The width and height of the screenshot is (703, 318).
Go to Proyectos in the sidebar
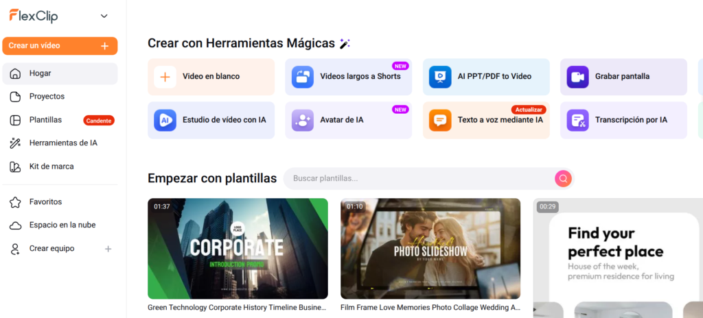pos(60,97)
